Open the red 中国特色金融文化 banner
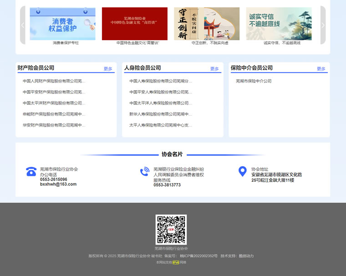 coord(134,24)
